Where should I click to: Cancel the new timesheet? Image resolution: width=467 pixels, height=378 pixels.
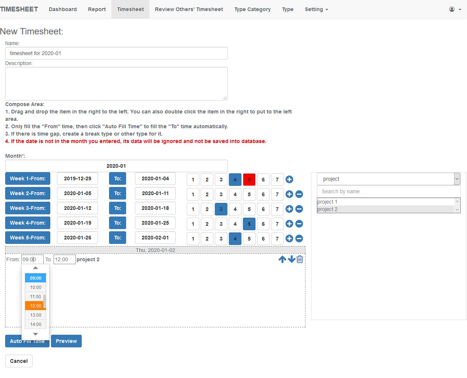point(19,361)
